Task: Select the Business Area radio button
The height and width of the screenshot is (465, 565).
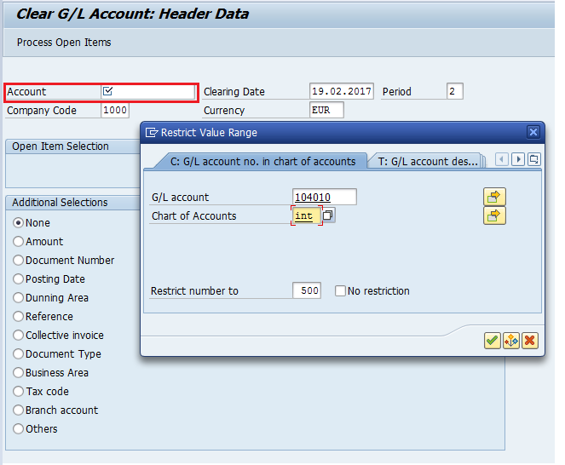Action: (18, 372)
